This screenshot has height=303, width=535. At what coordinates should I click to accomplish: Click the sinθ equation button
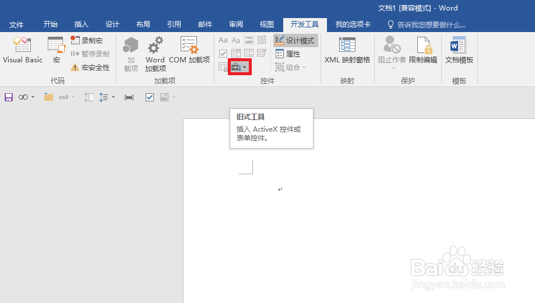pyautogui.click(x=63, y=97)
